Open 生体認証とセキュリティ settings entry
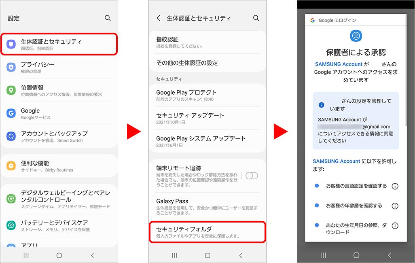The image size is (415, 263). pyautogui.click(x=59, y=44)
